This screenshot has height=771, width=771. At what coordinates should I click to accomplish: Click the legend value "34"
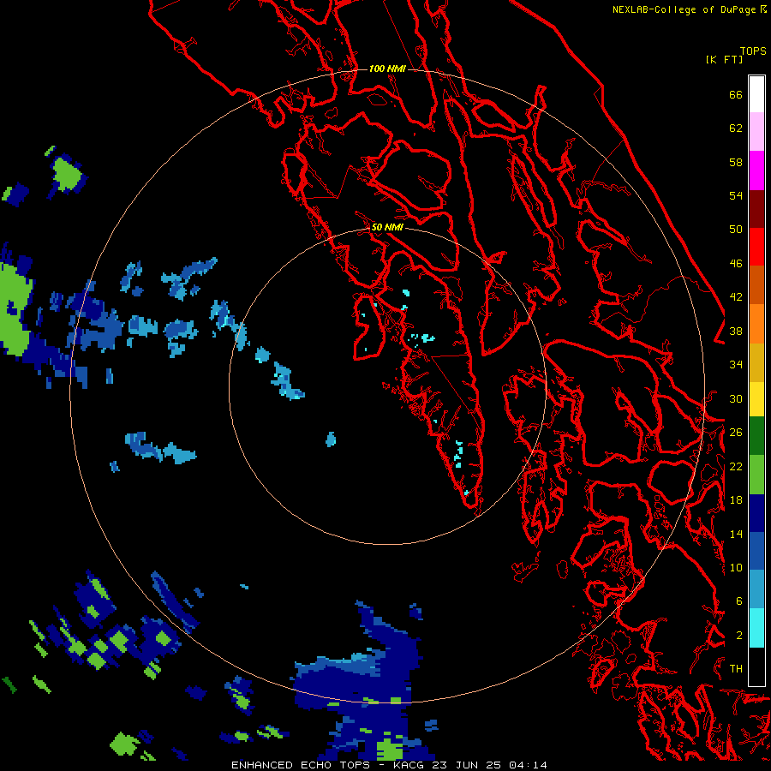tap(736, 365)
